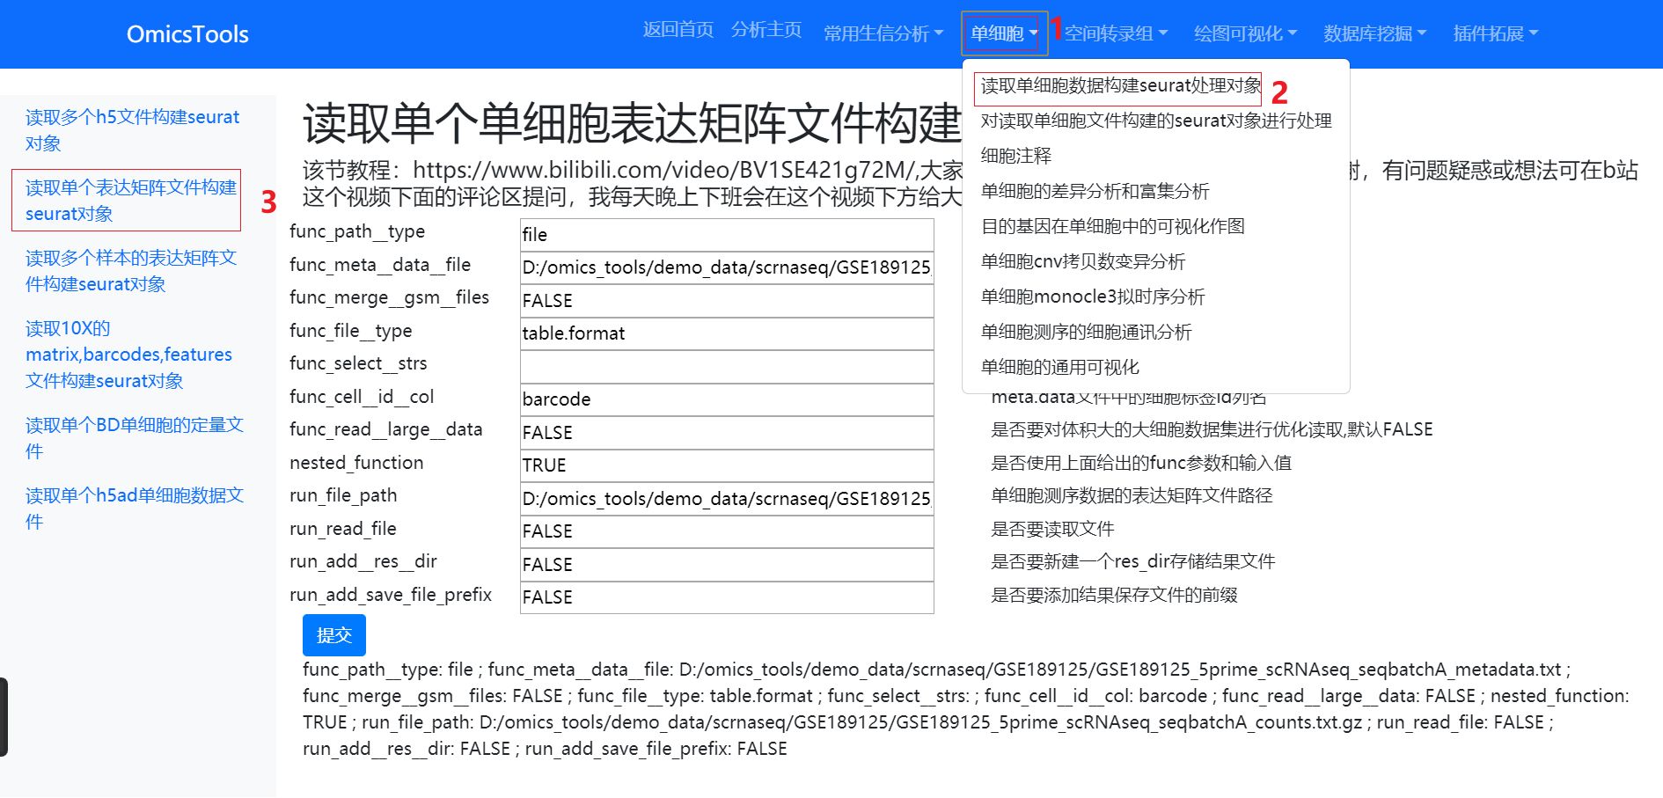Go to 返回首页 in navbar

pos(678,30)
